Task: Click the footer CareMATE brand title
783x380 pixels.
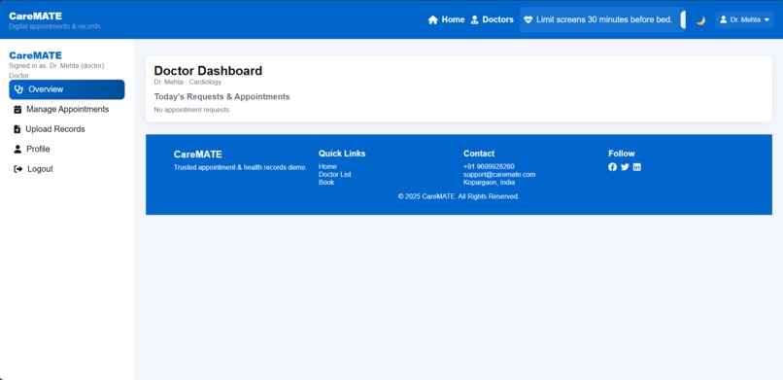Action: click(x=198, y=155)
